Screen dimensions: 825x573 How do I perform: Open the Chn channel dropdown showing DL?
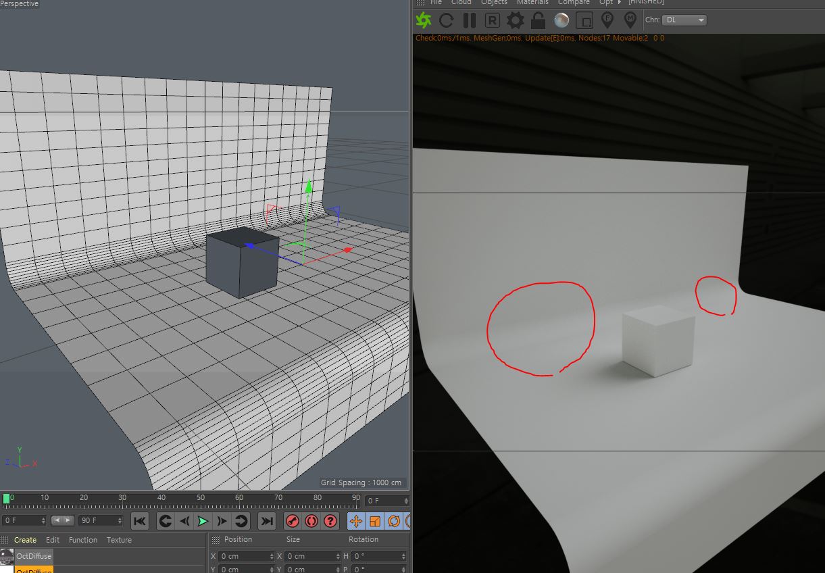(x=684, y=20)
